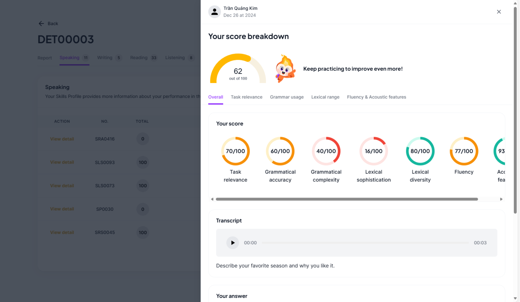Image resolution: width=520 pixels, height=302 pixels.
Task: Click the flame mascot image
Action: [x=285, y=69]
